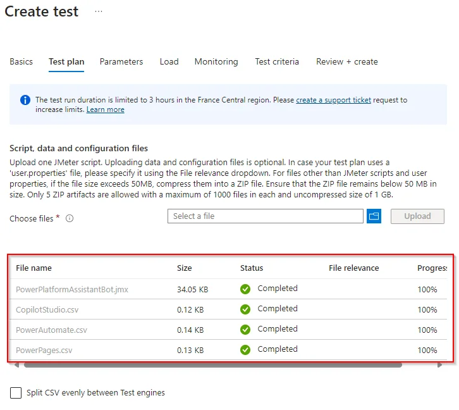Open the Parameters tab
Image resolution: width=459 pixels, height=410 pixels.
121,62
